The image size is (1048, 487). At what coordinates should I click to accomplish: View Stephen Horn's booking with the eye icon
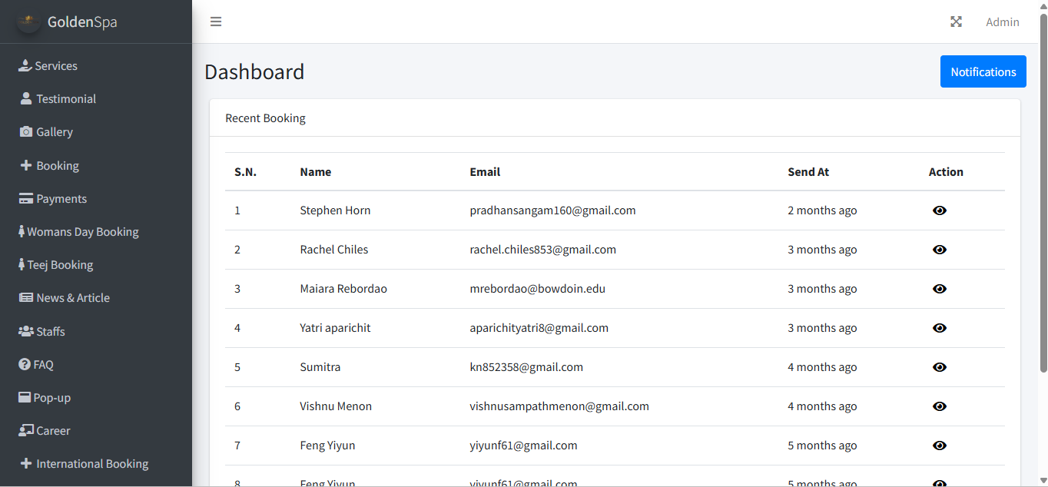[940, 210]
